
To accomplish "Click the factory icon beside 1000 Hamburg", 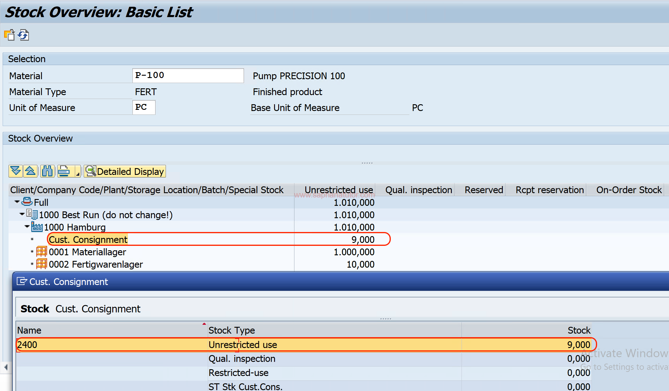I will 37,227.
